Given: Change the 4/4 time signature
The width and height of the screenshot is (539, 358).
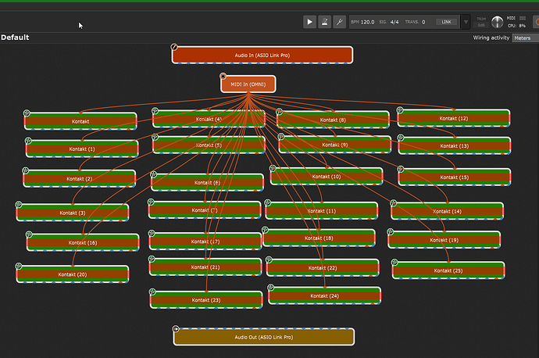Looking at the screenshot, I should (x=394, y=22).
